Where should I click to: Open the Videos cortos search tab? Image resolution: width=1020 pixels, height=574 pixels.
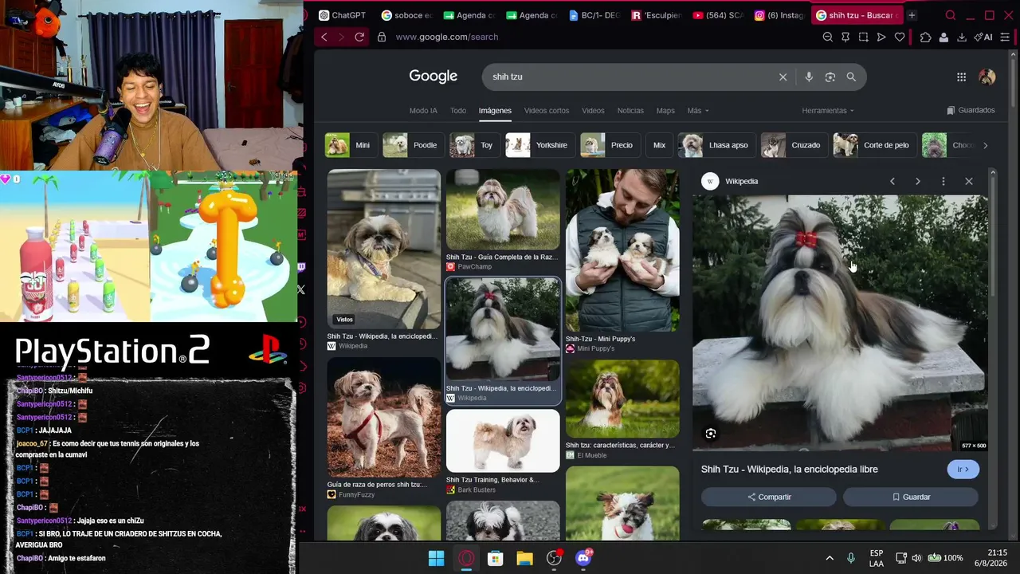tap(547, 111)
